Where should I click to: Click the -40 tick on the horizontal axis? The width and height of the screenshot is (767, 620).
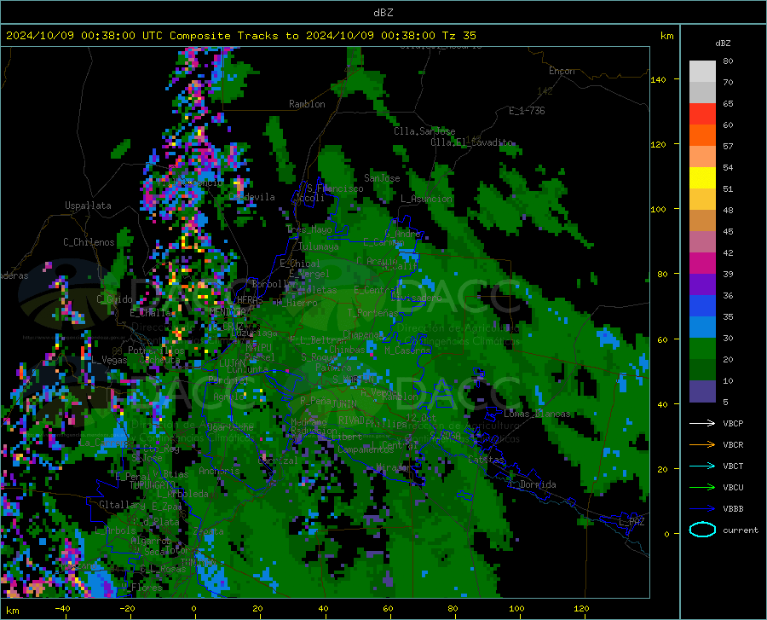pyautogui.click(x=62, y=608)
